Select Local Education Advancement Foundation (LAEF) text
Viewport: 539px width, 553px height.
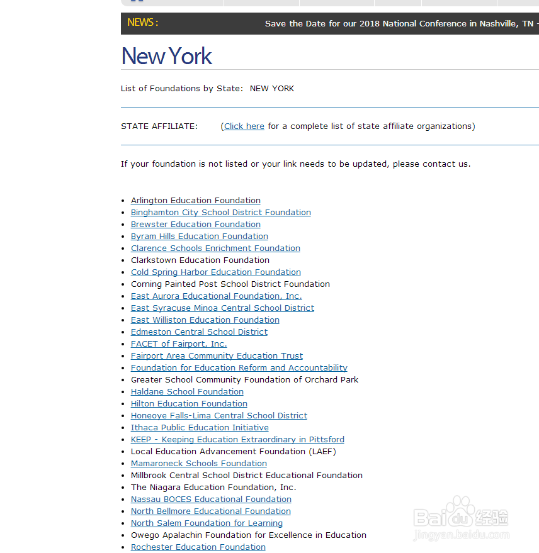tap(234, 452)
